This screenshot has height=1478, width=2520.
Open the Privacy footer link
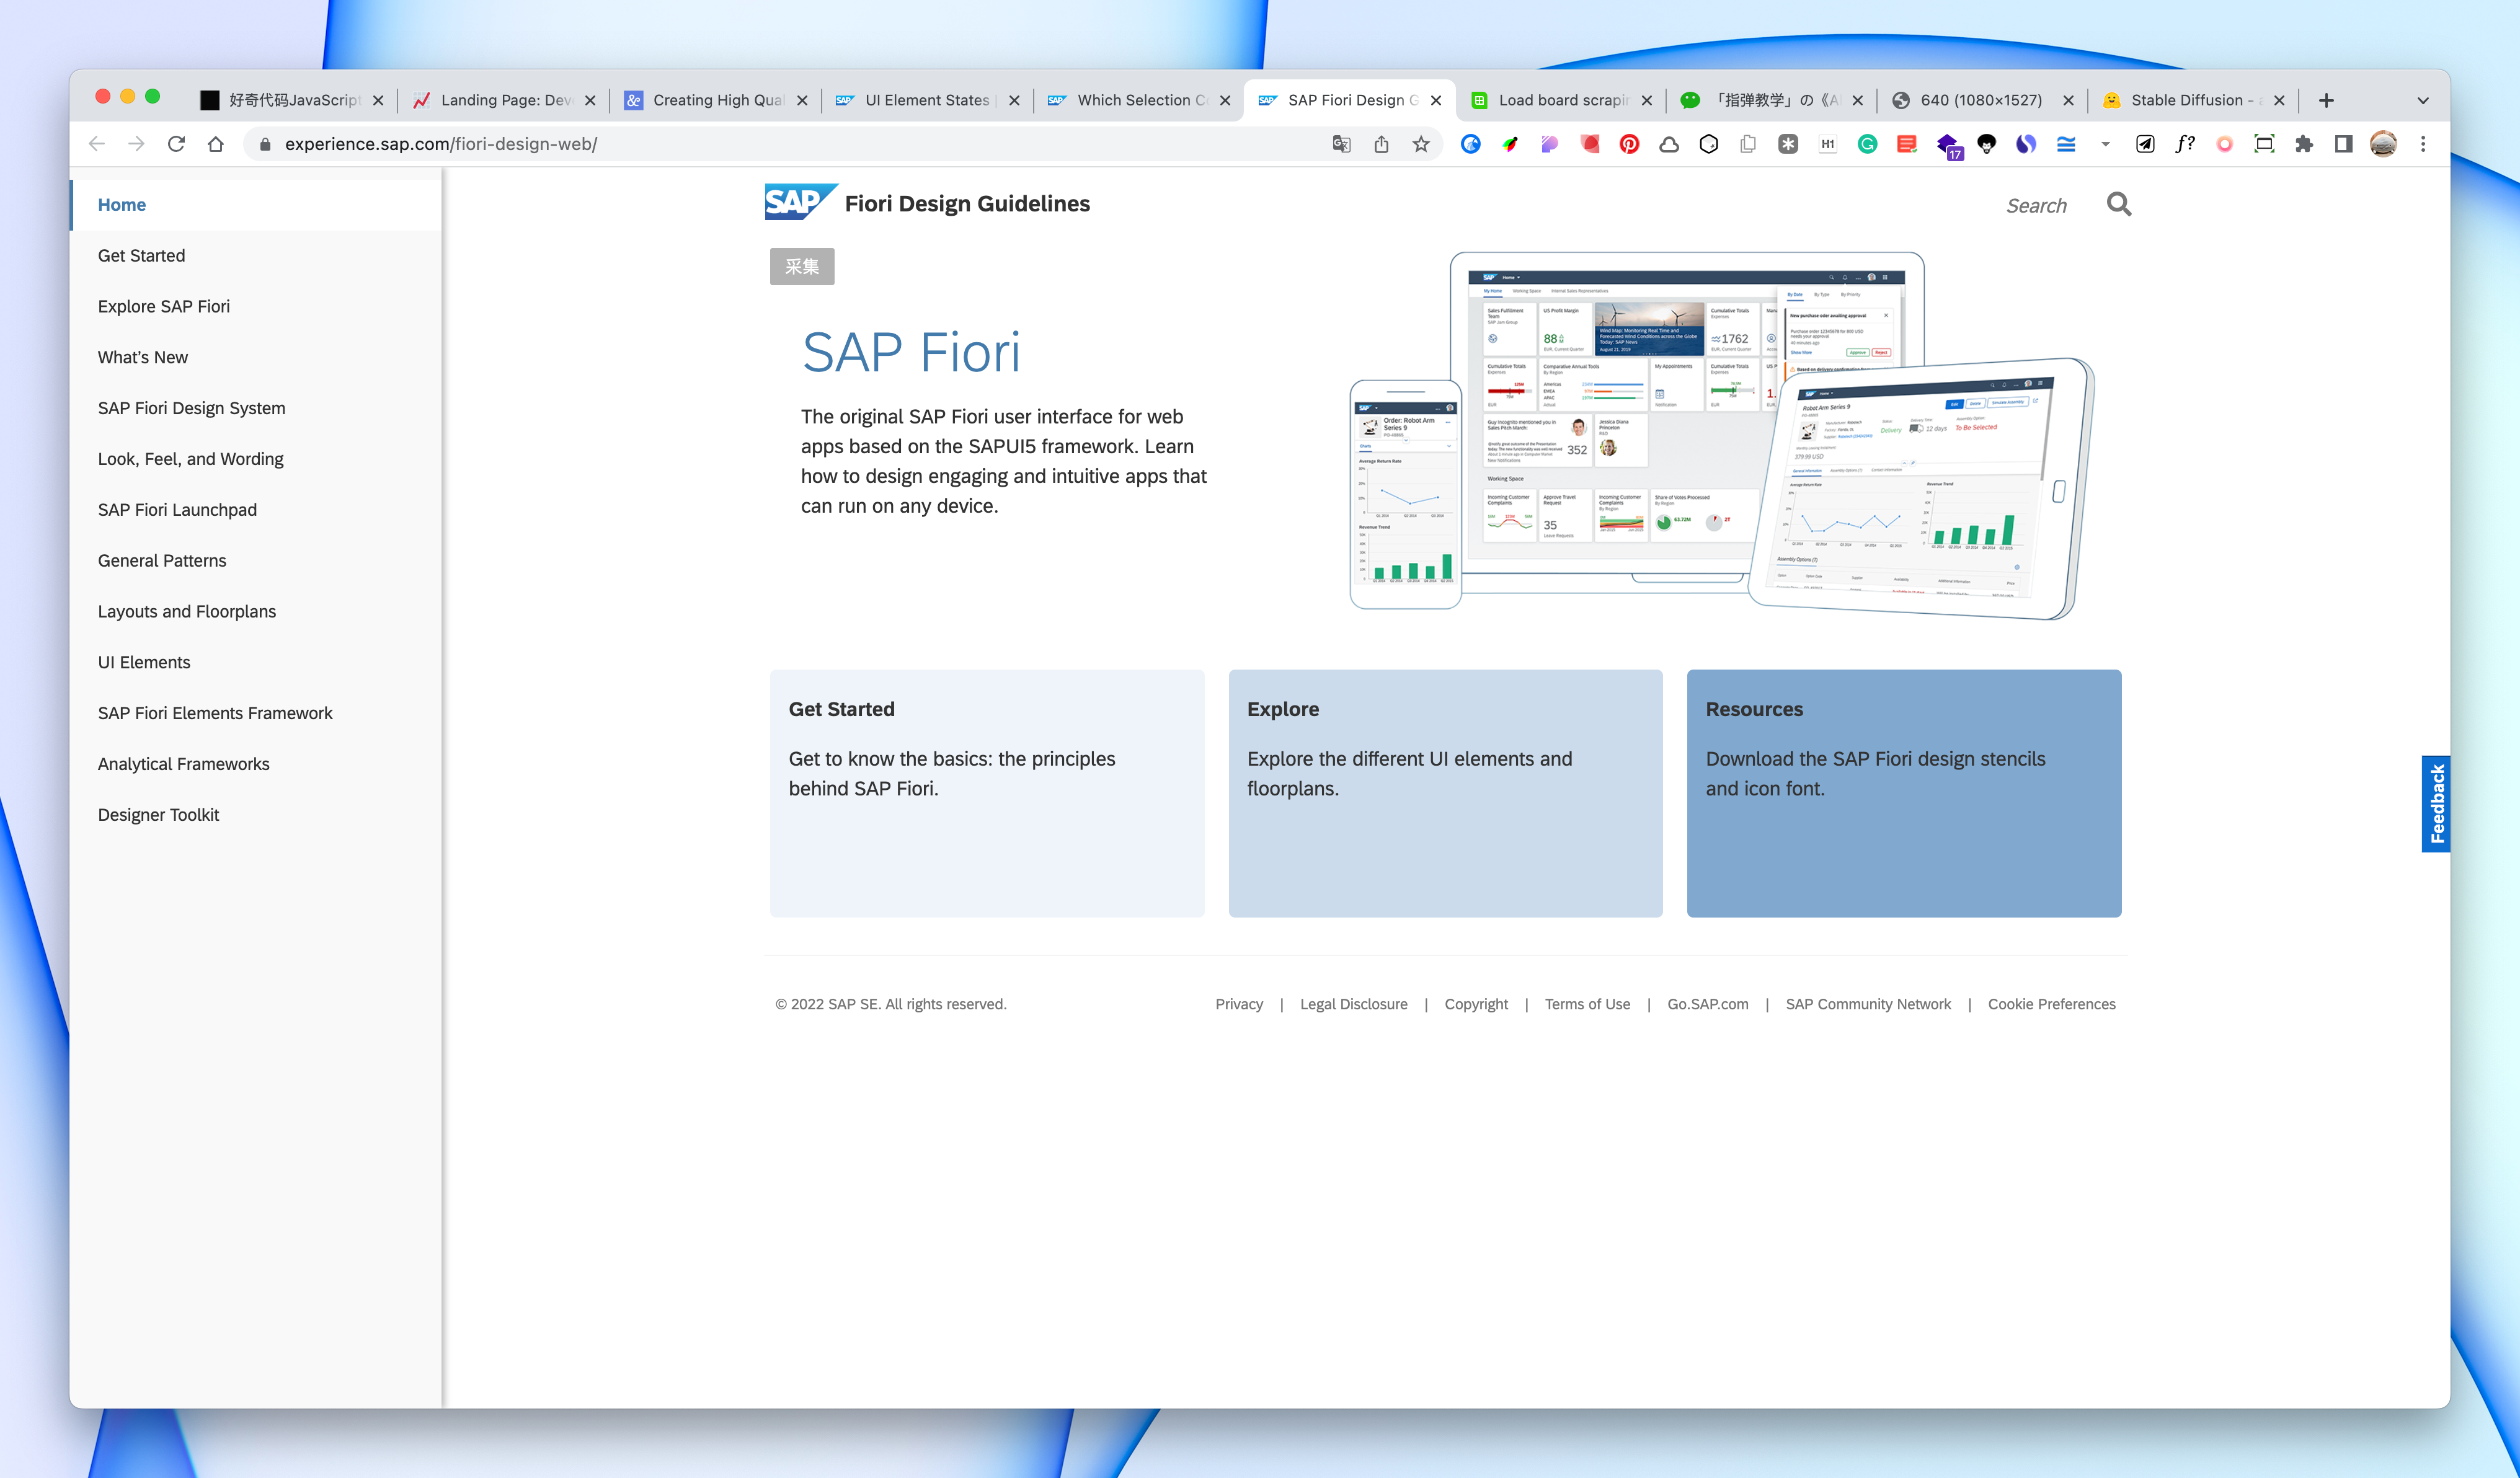[1239, 1004]
